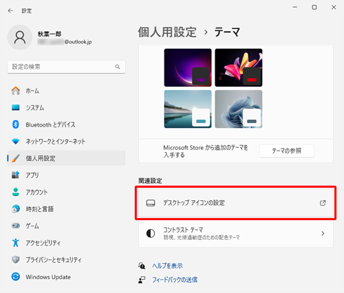
Task: Click the ゲーム controller icon
Action: pos(16,226)
